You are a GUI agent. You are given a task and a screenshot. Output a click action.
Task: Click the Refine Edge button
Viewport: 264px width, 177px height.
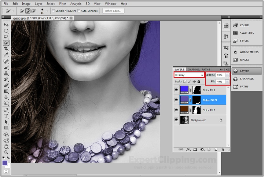(113, 11)
